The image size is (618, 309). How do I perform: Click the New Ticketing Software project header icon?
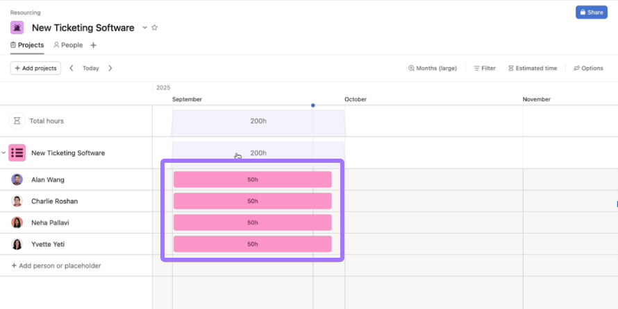(17, 28)
